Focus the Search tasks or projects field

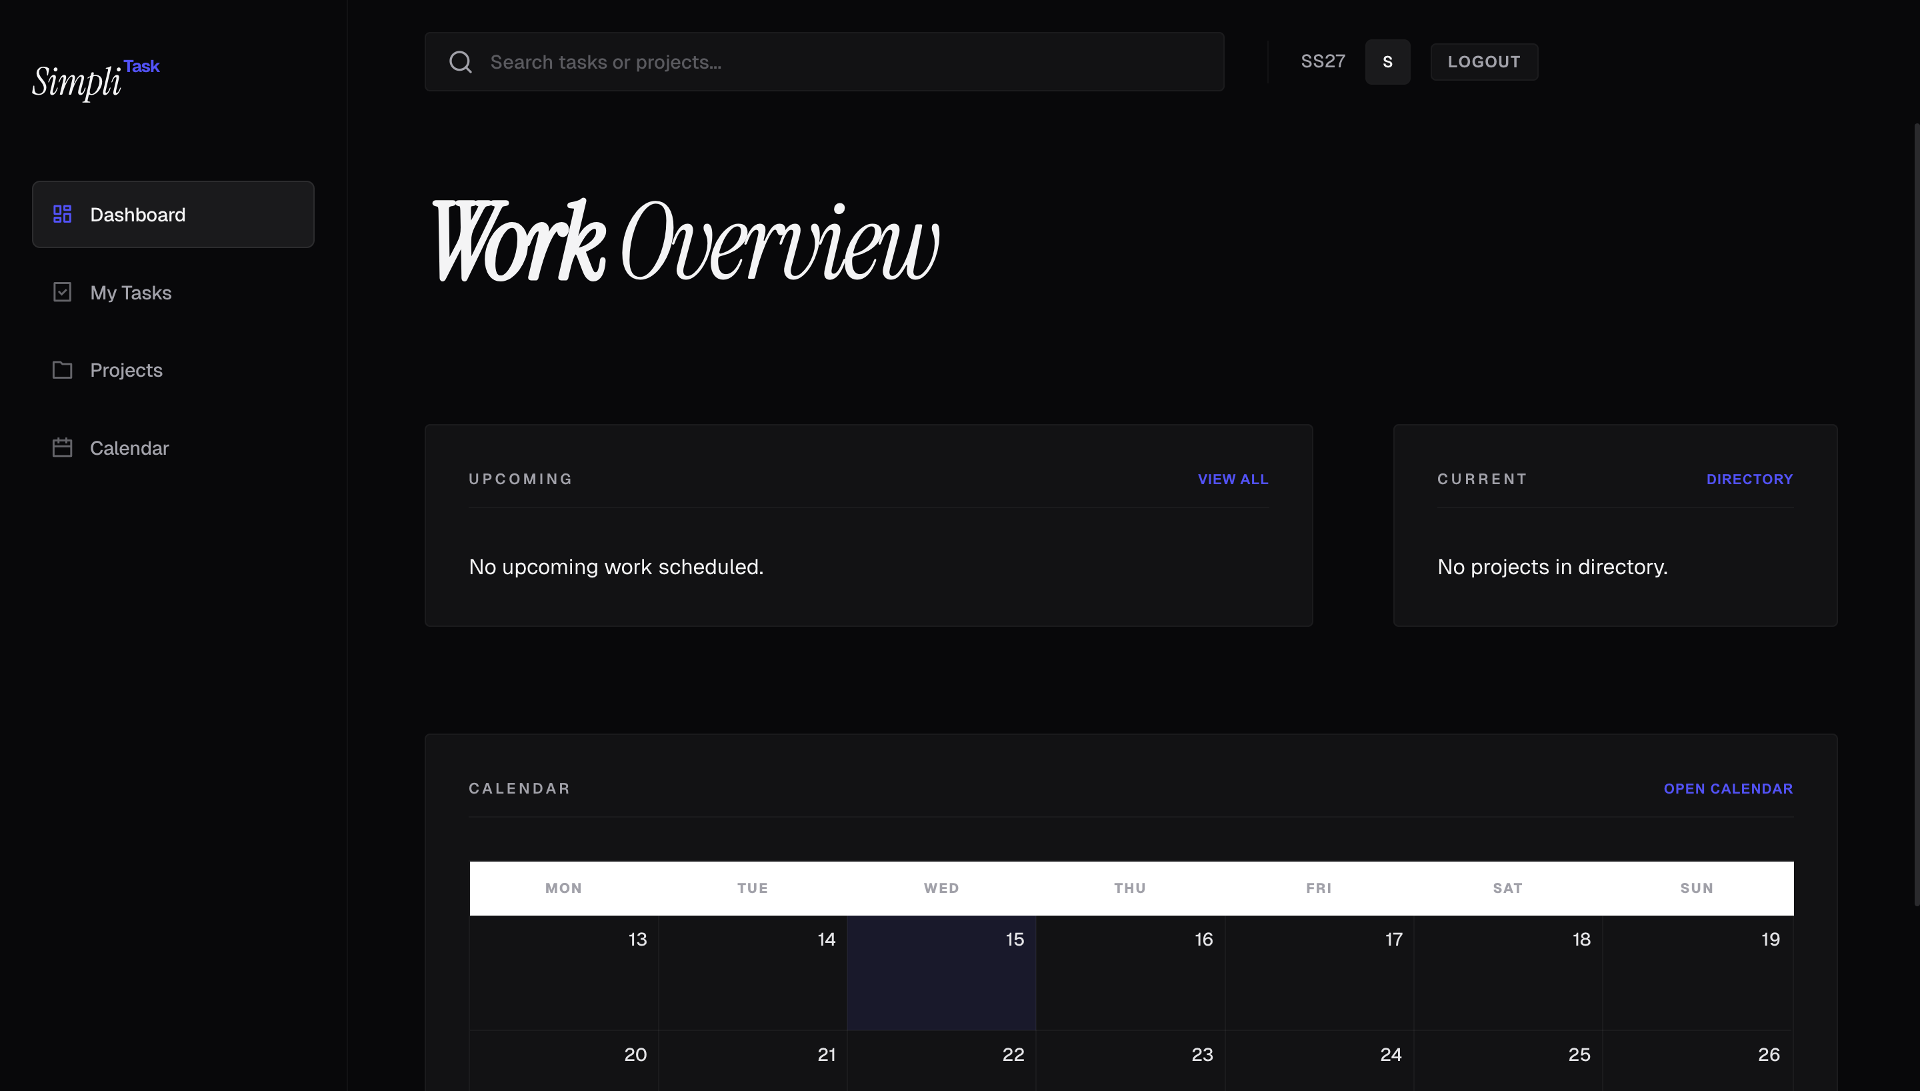pyautogui.click(x=825, y=62)
